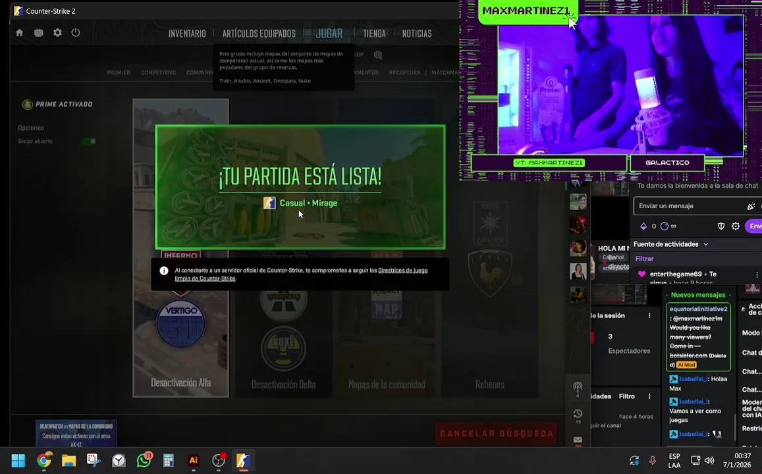Open the Noticias tab
The image size is (762, 474).
click(x=417, y=34)
